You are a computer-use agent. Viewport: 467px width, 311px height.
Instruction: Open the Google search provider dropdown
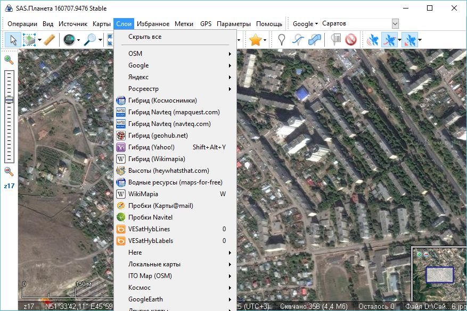305,24
